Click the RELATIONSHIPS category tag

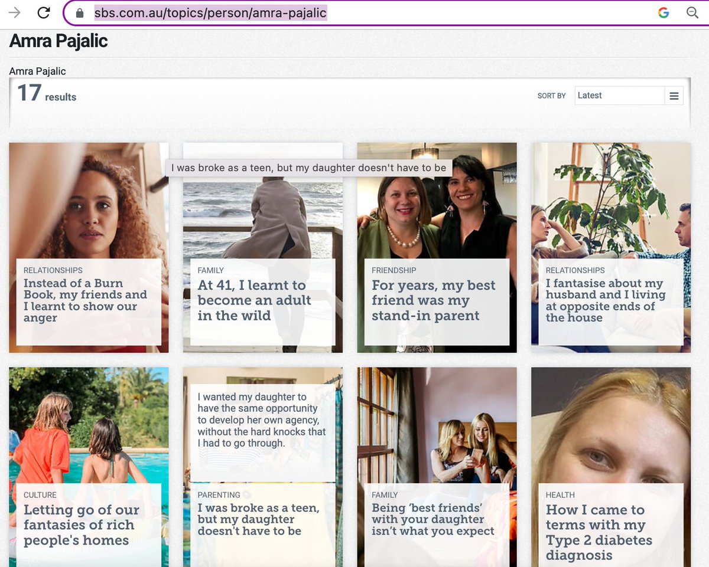[x=52, y=270]
